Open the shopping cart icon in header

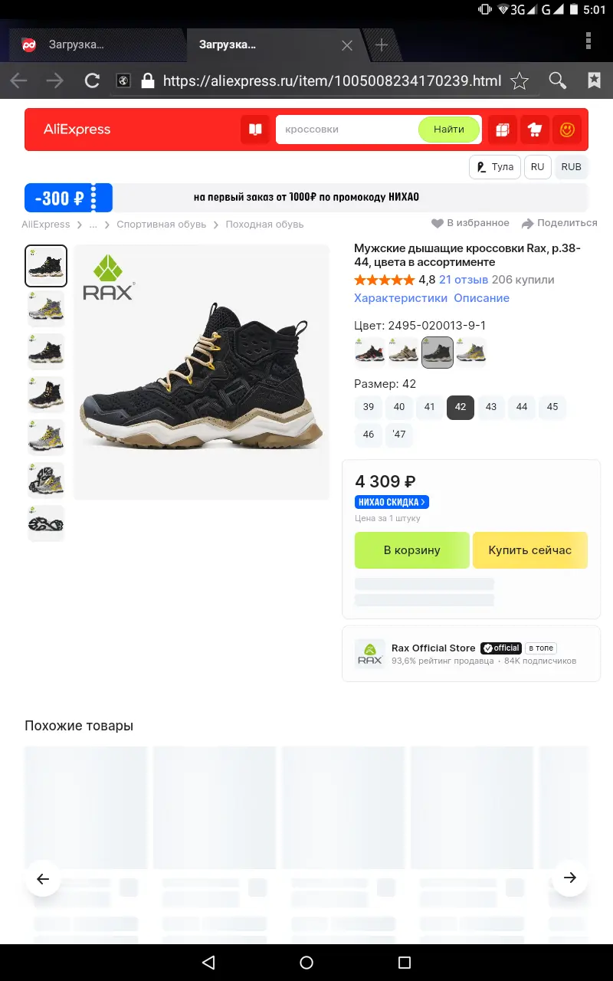pos(535,130)
